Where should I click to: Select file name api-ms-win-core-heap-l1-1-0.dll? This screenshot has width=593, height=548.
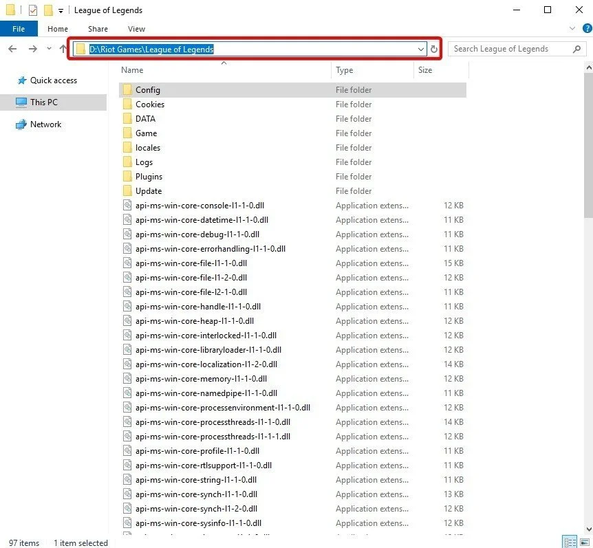(195, 321)
